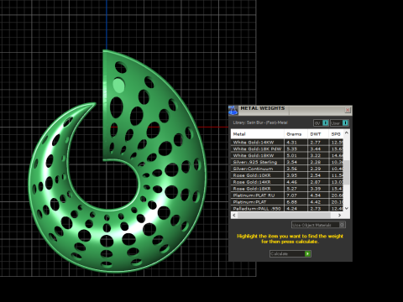
Task: Select the White Gold:14KW row
Action: tap(287, 142)
